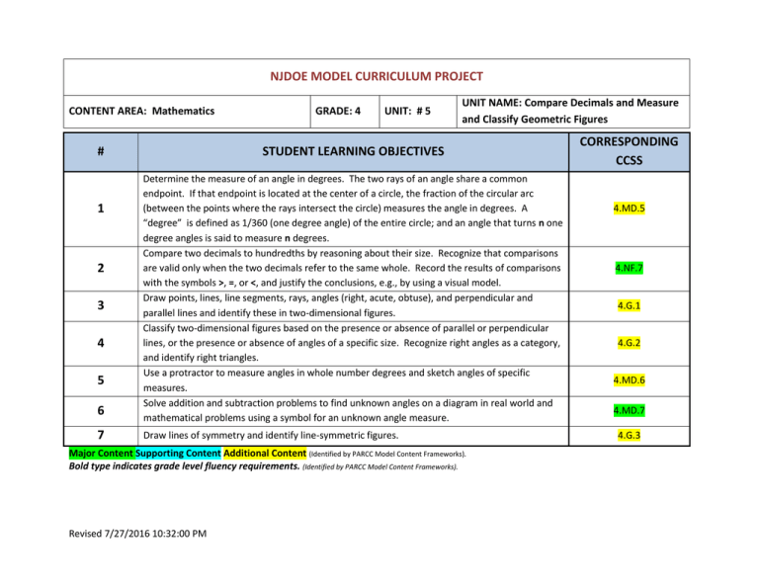This screenshot has height=586, width=759.
Task: Click objective about determining angle measure in degrees
Action: (x=353, y=209)
